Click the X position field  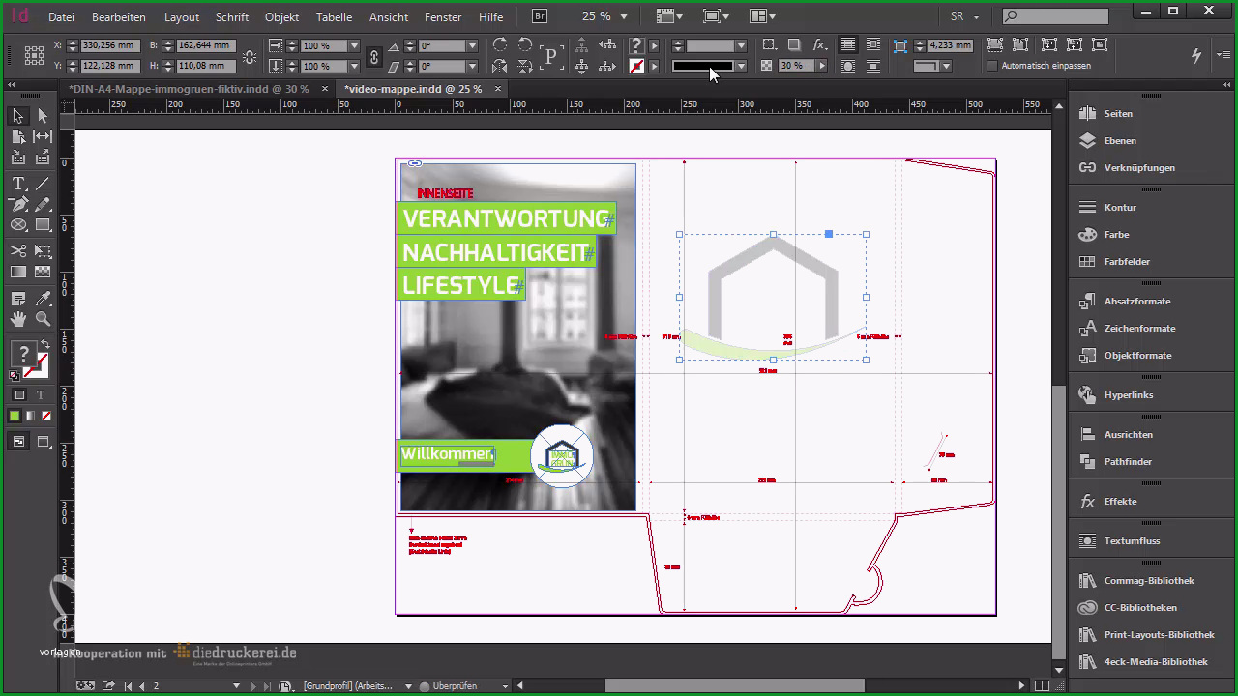(x=111, y=45)
